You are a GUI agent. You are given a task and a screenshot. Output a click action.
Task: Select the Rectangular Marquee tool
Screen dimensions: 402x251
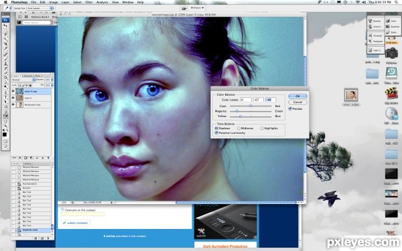5,30
